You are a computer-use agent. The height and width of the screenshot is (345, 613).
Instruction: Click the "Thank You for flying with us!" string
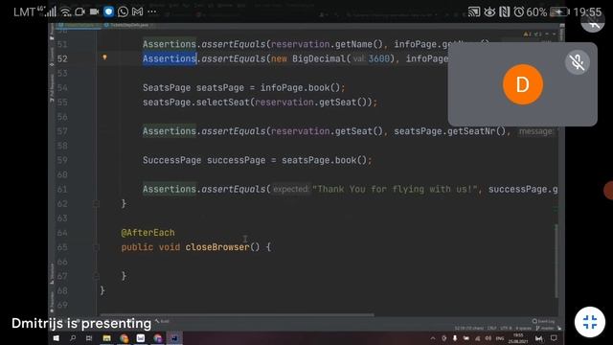(x=395, y=190)
